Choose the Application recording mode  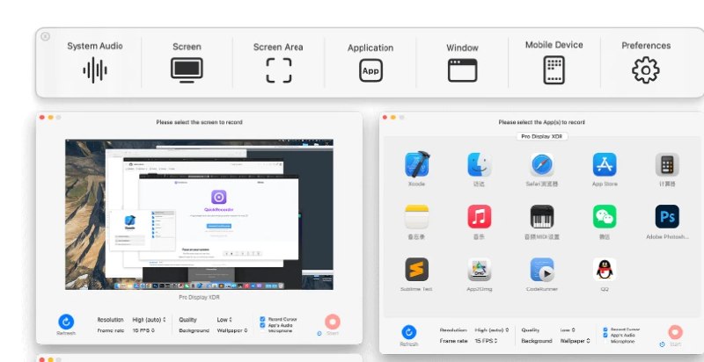pyautogui.click(x=370, y=62)
